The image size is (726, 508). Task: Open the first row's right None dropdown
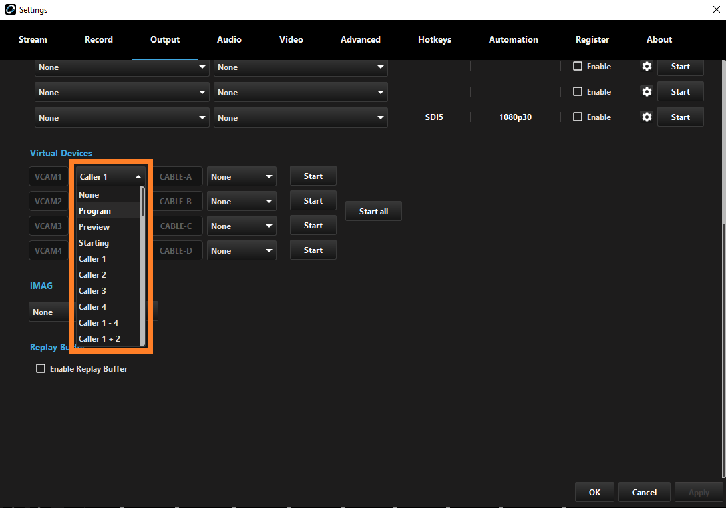click(x=301, y=67)
